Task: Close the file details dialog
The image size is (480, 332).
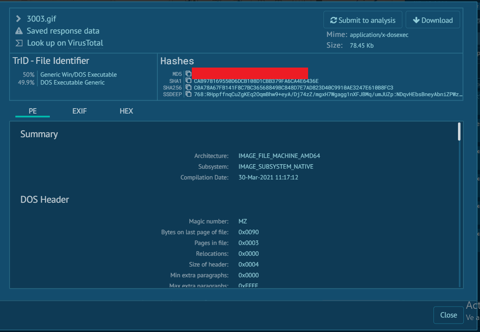Action: (448, 315)
